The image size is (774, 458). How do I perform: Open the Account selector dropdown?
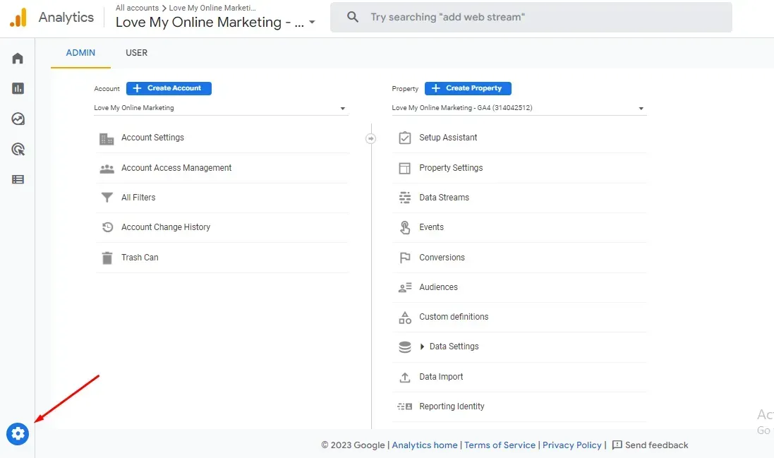pyautogui.click(x=221, y=108)
